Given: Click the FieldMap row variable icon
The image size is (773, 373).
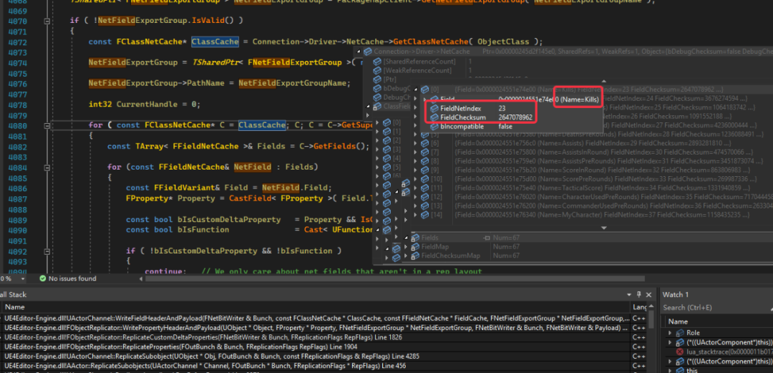Looking at the screenshot, I should coord(414,247).
